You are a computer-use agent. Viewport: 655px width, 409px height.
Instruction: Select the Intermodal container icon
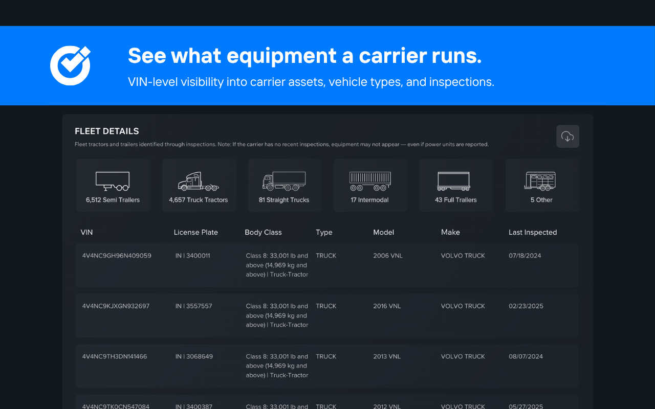pyautogui.click(x=370, y=180)
